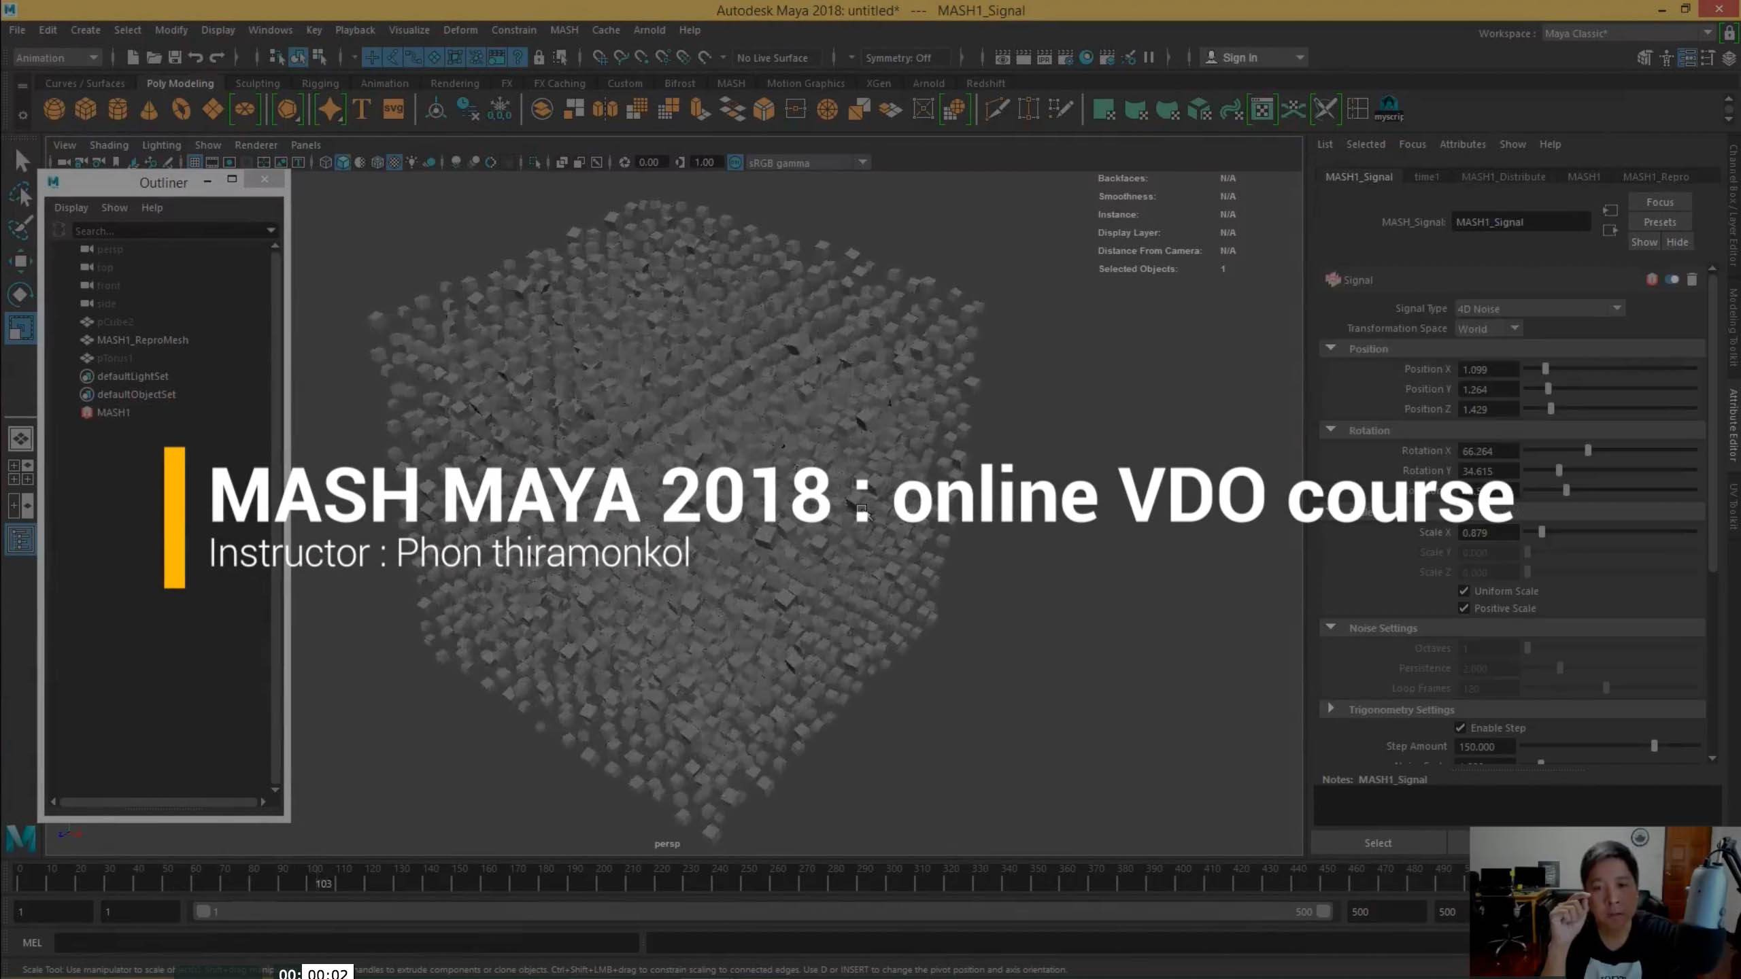Expand Trigonometry Settings section

point(1331,709)
